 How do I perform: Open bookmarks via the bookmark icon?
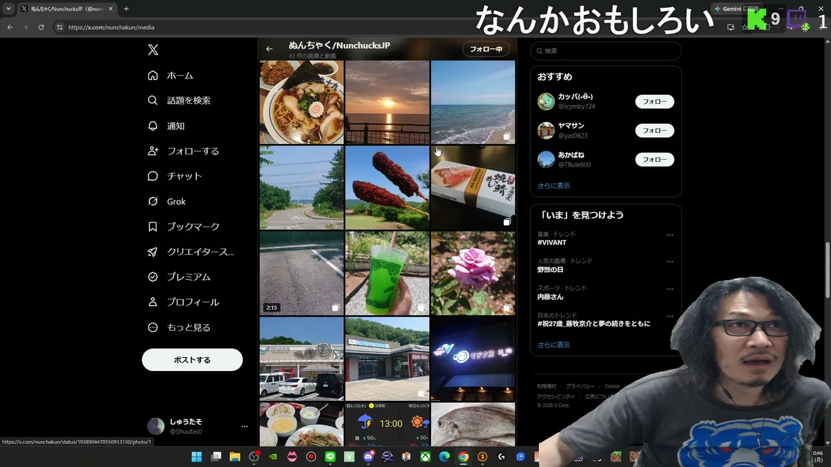pyautogui.click(x=153, y=226)
